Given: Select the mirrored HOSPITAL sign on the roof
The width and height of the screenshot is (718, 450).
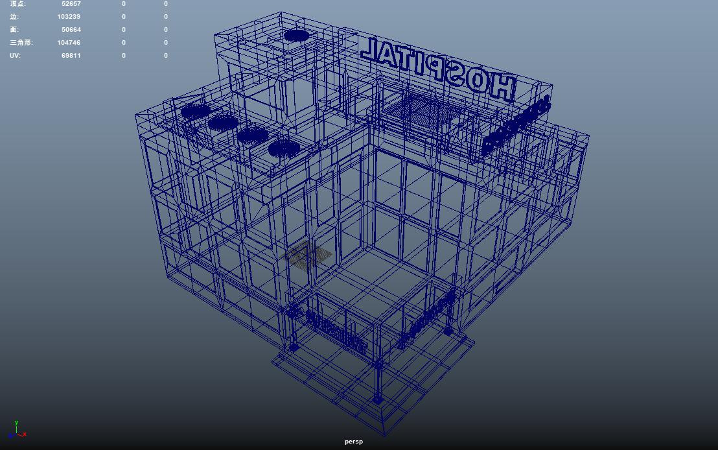Looking at the screenshot, I should [438, 69].
